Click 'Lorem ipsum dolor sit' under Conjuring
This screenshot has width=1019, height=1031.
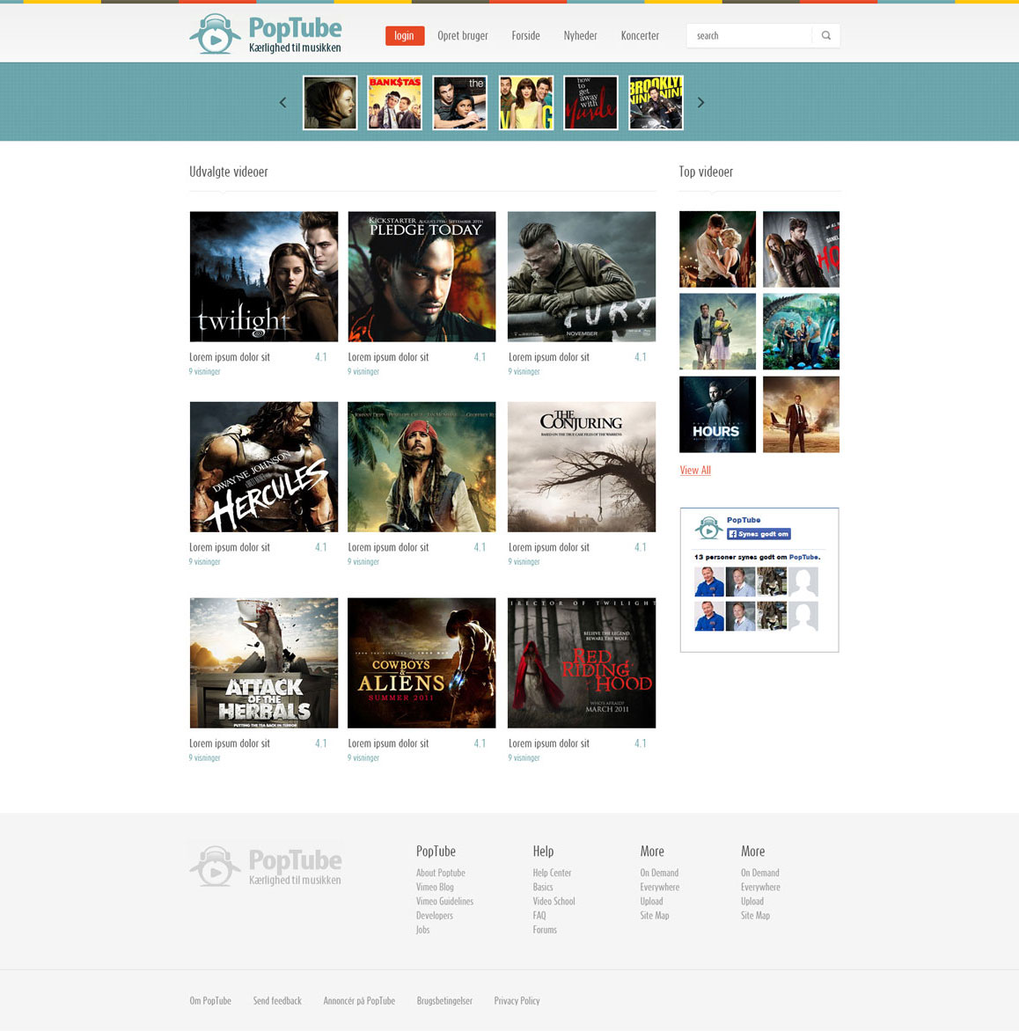click(x=548, y=547)
